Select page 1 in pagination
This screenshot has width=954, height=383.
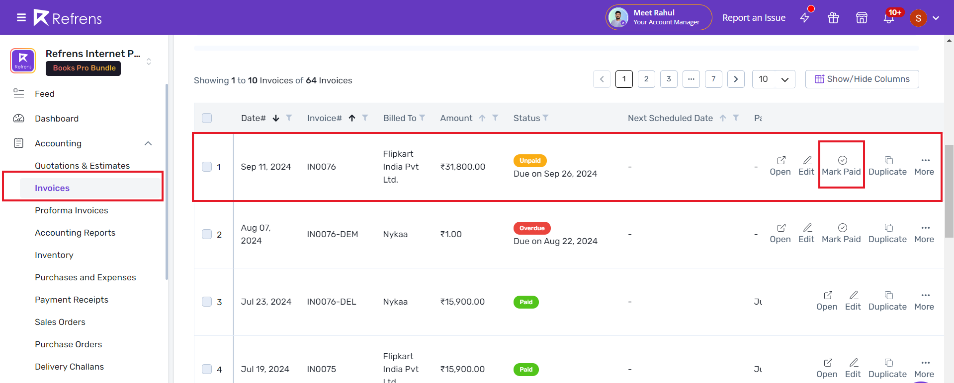coord(624,79)
